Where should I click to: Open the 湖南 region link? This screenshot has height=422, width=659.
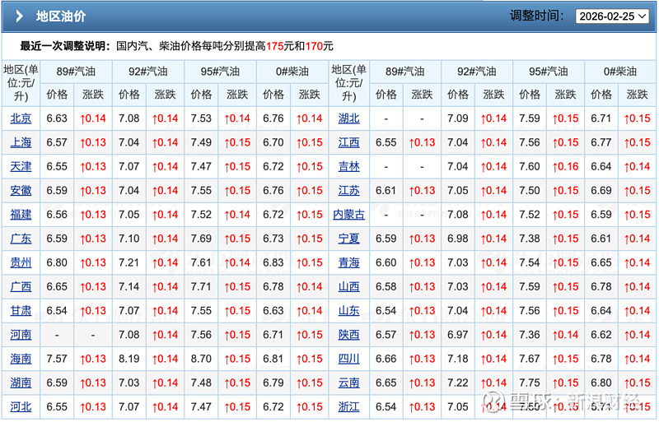coord(21,383)
